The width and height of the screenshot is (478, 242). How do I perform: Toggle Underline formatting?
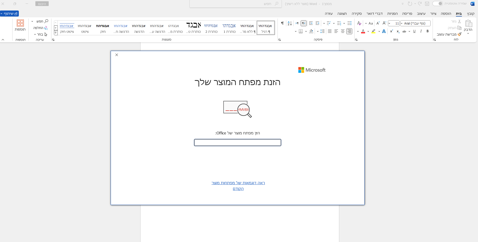click(414, 31)
